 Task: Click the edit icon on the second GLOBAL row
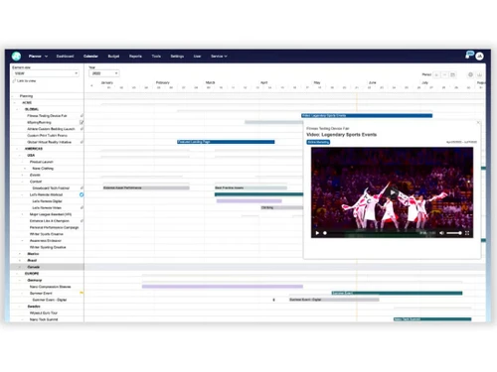[x=82, y=122]
